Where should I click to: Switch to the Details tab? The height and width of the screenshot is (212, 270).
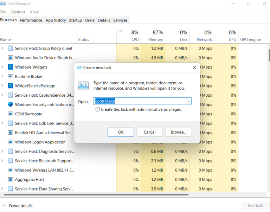pyautogui.click(x=104, y=20)
